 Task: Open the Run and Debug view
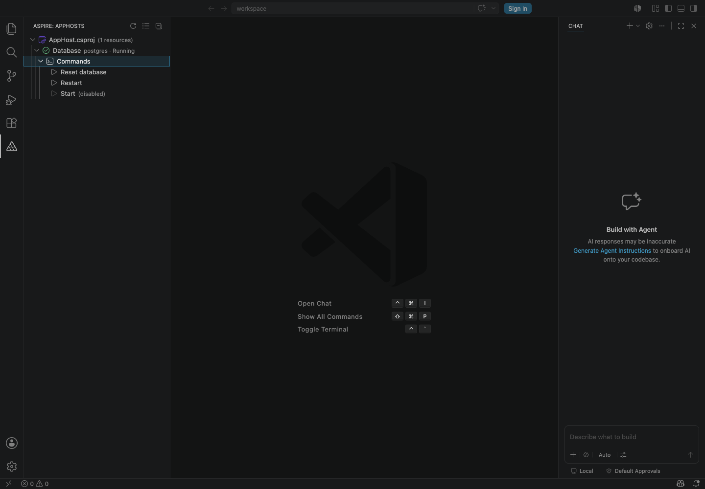[11, 99]
